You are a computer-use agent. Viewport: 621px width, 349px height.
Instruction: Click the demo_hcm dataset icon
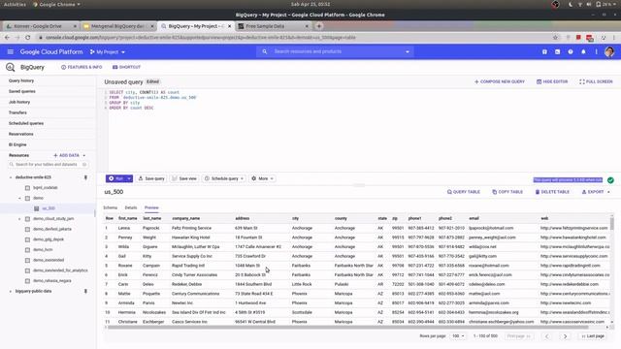pos(27,250)
